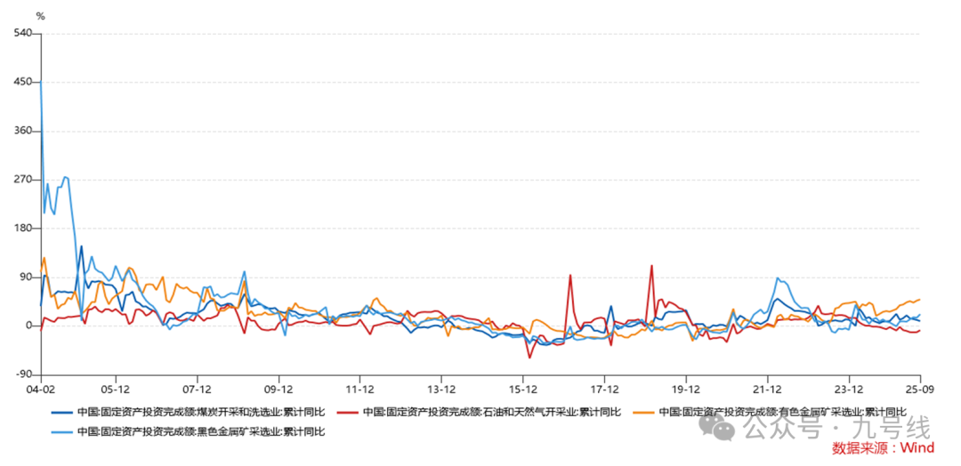Click the 数据来源：Wind source label
The image size is (961, 466).
[883, 448]
